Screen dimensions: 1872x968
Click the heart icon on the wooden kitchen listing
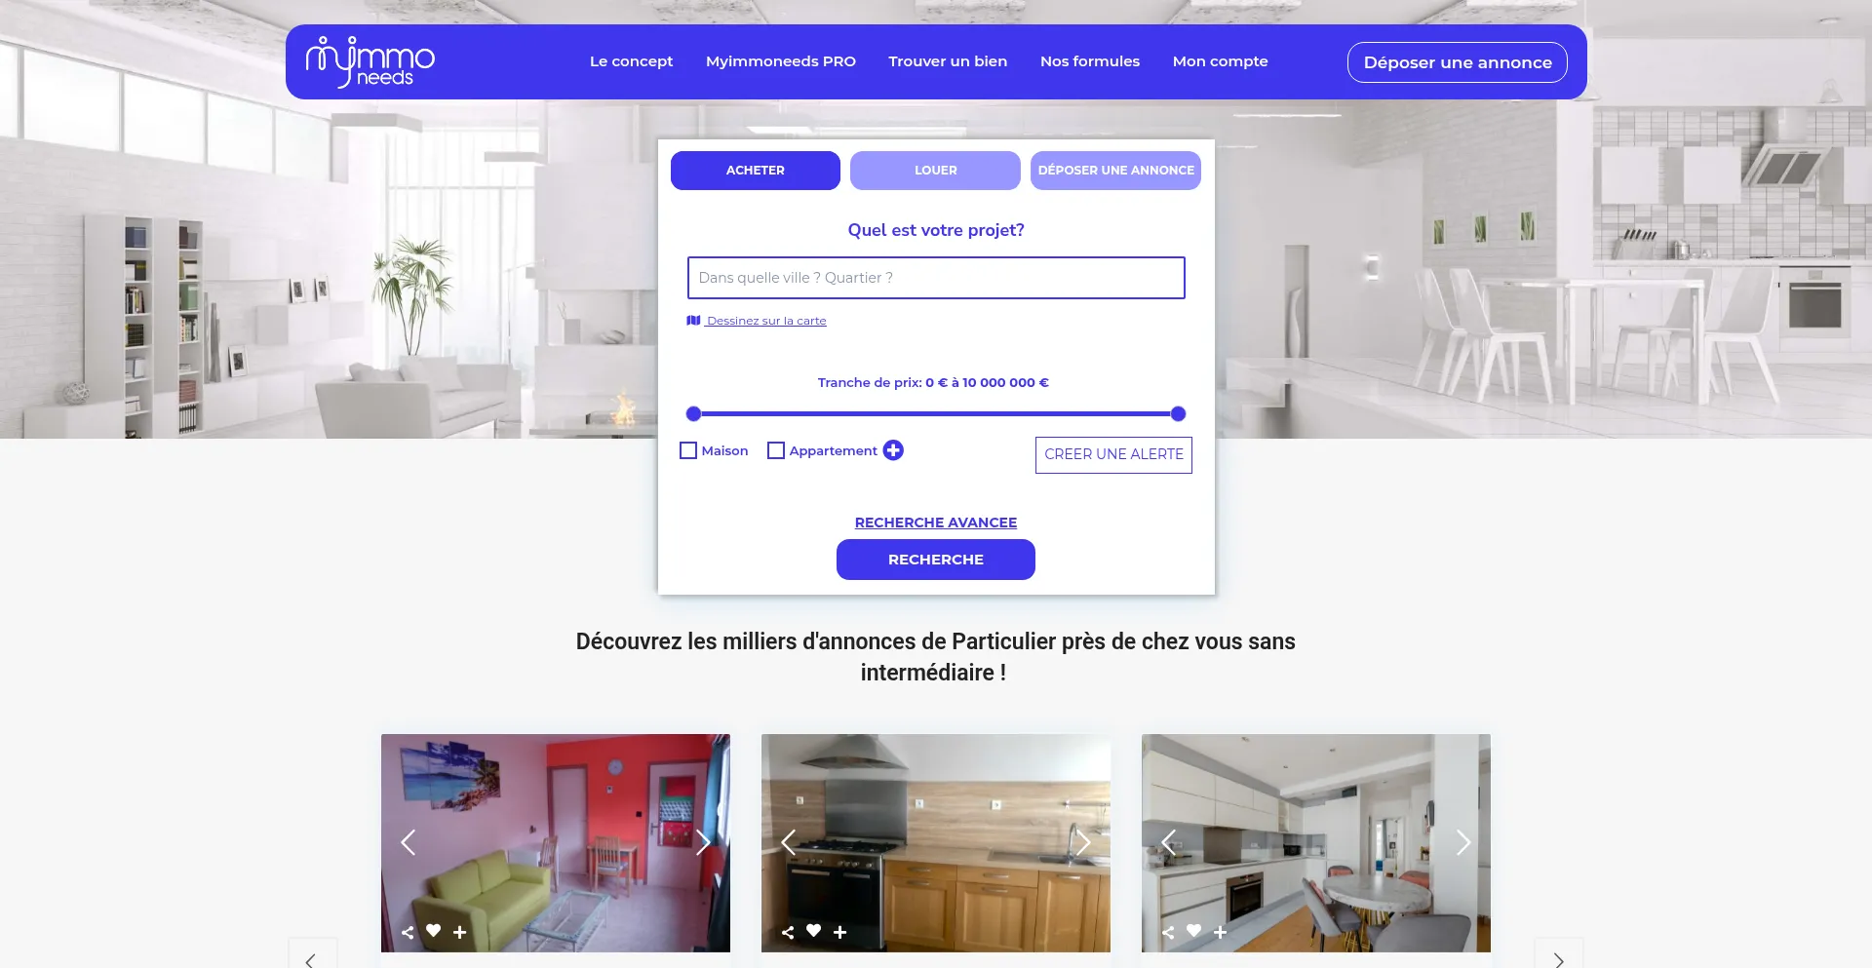(814, 931)
